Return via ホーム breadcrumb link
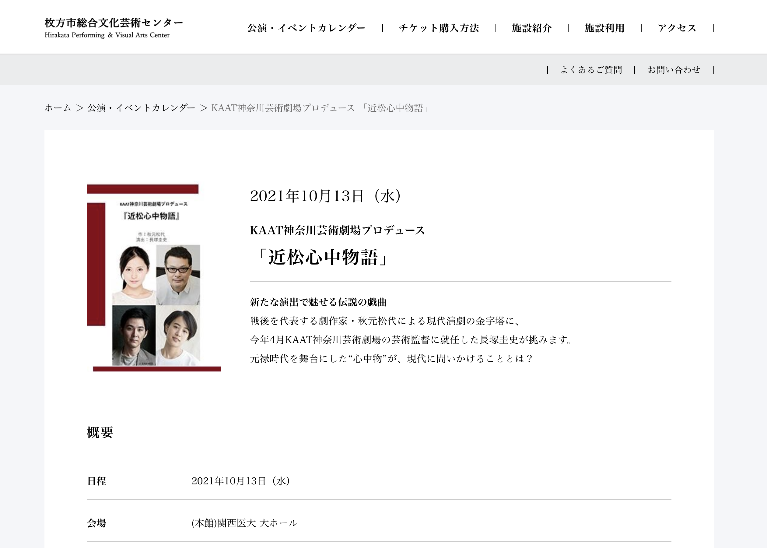Image resolution: width=767 pixels, height=548 pixels. point(58,108)
